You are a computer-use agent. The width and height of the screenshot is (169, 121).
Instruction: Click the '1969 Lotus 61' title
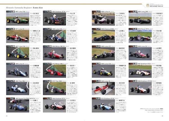tap(20, 64)
